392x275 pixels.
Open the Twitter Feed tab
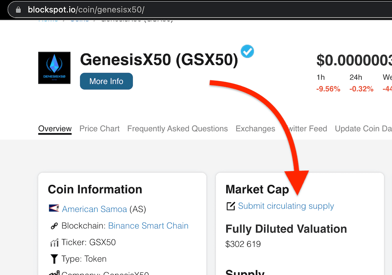(305, 129)
